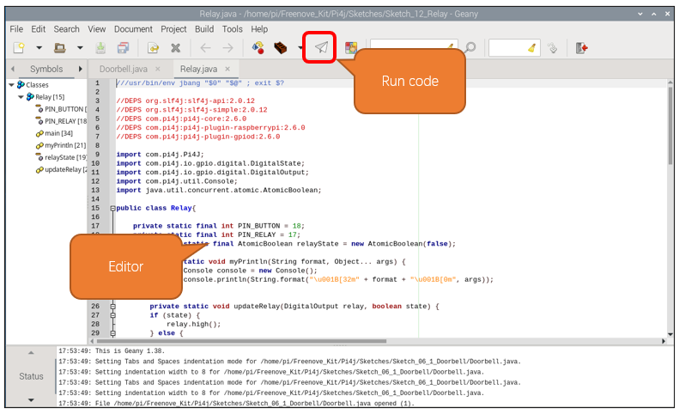The height and width of the screenshot is (414, 679).
Task: Open the Document menu
Action: pos(133,29)
